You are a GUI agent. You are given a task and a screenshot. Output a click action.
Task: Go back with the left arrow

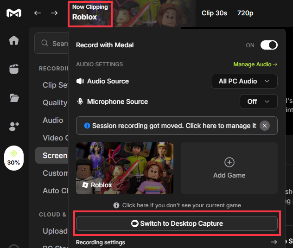pos(38,13)
